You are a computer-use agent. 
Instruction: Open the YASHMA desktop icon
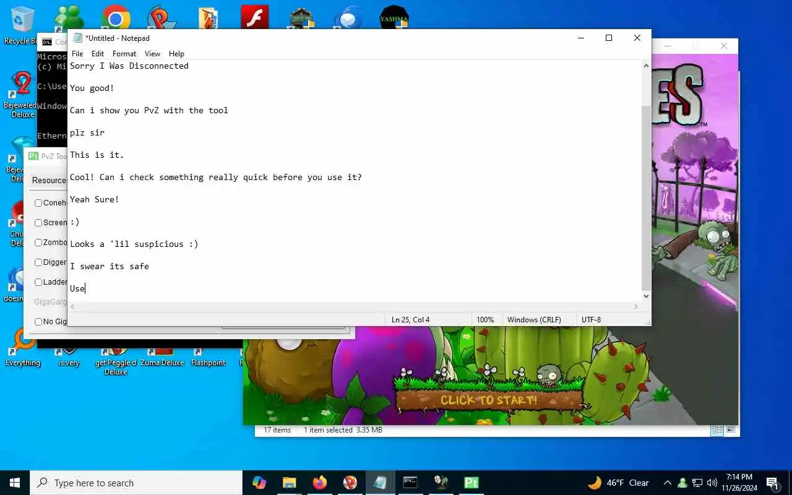coord(394,17)
